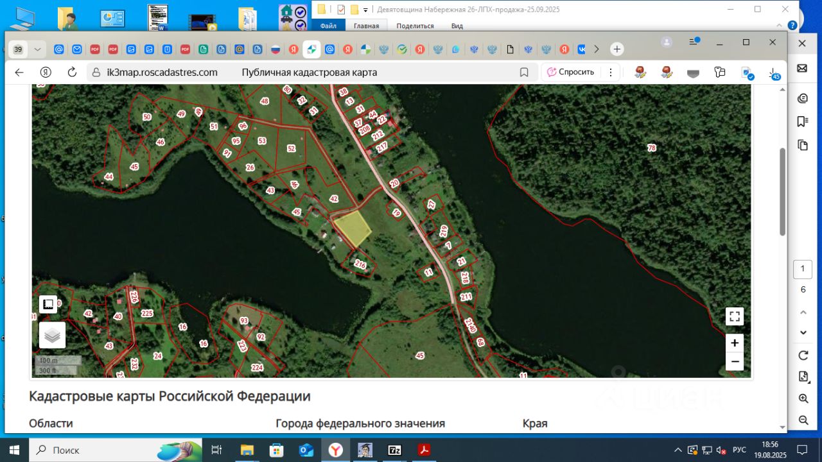Click the Спросить assistant button

570,72
